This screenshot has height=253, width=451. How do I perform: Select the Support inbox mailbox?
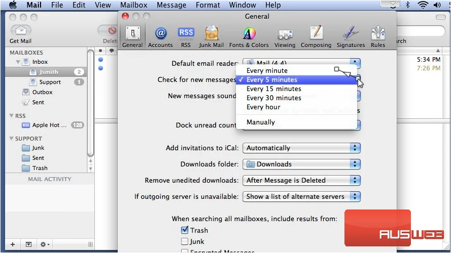pos(46,82)
